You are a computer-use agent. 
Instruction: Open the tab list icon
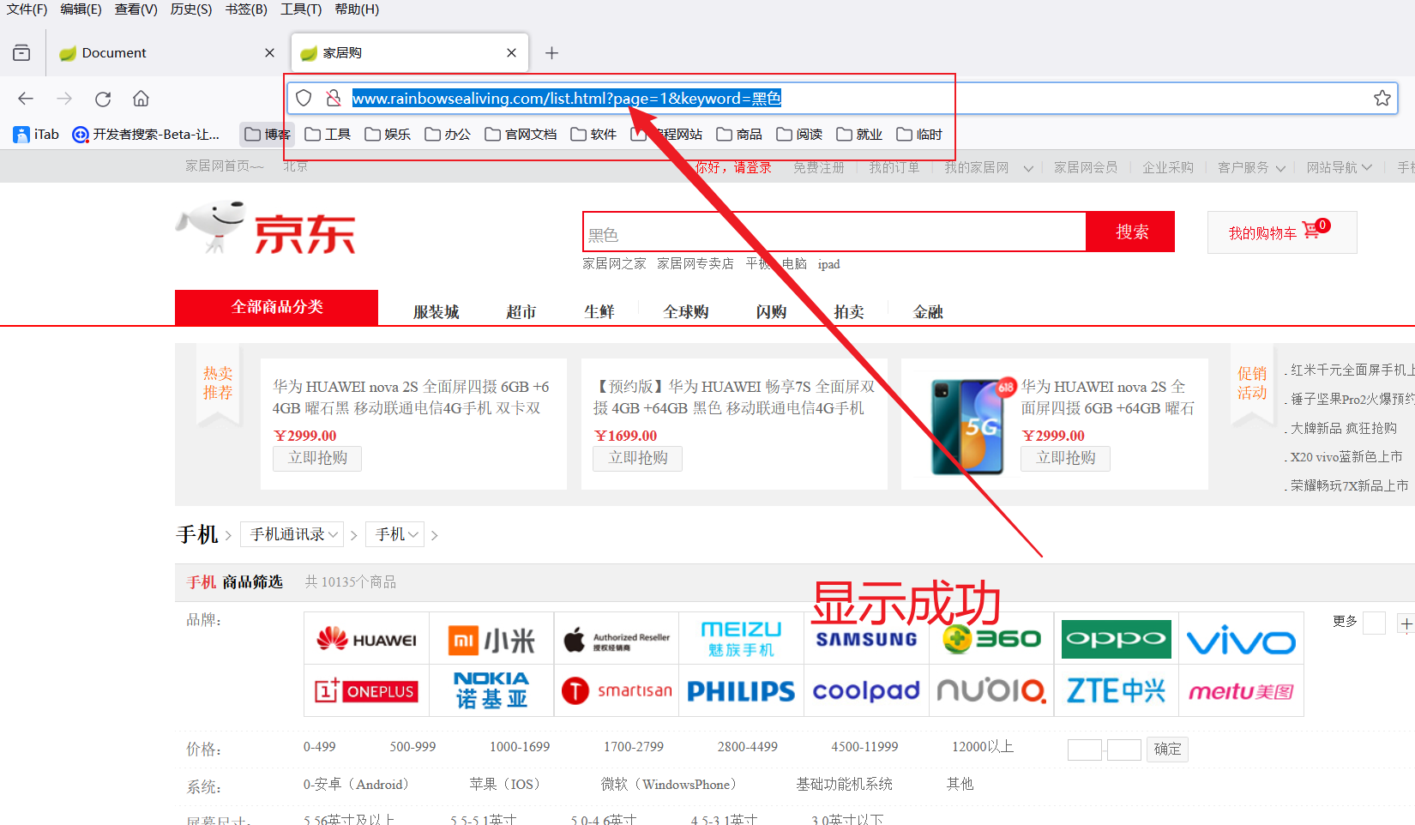tap(21, 53)
